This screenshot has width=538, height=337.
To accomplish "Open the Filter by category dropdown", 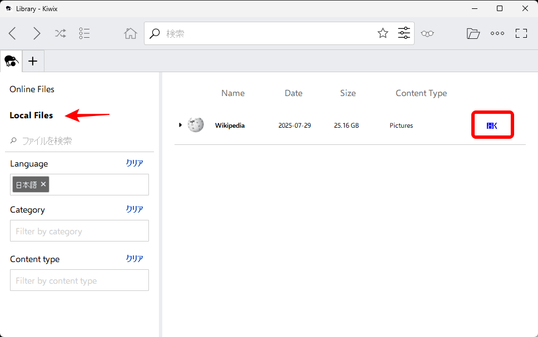I will tap(79, 231).
